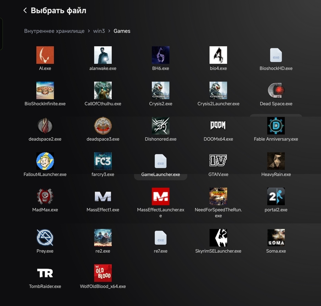Viewport: 321px width, 306px height.
Task: Choose the alanwake.exe file icon
Action: (103, 55)
